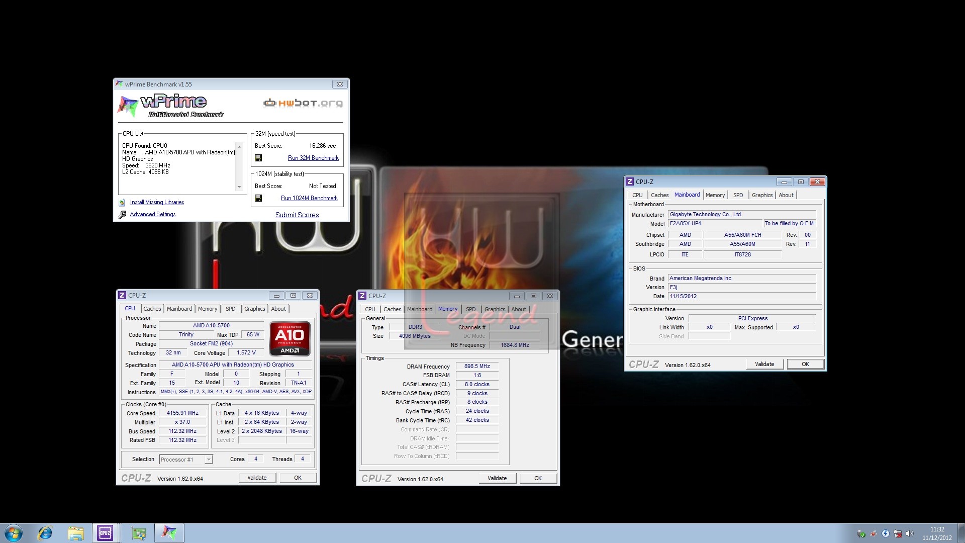Click Install Missing Libraries link

(157, 202)
